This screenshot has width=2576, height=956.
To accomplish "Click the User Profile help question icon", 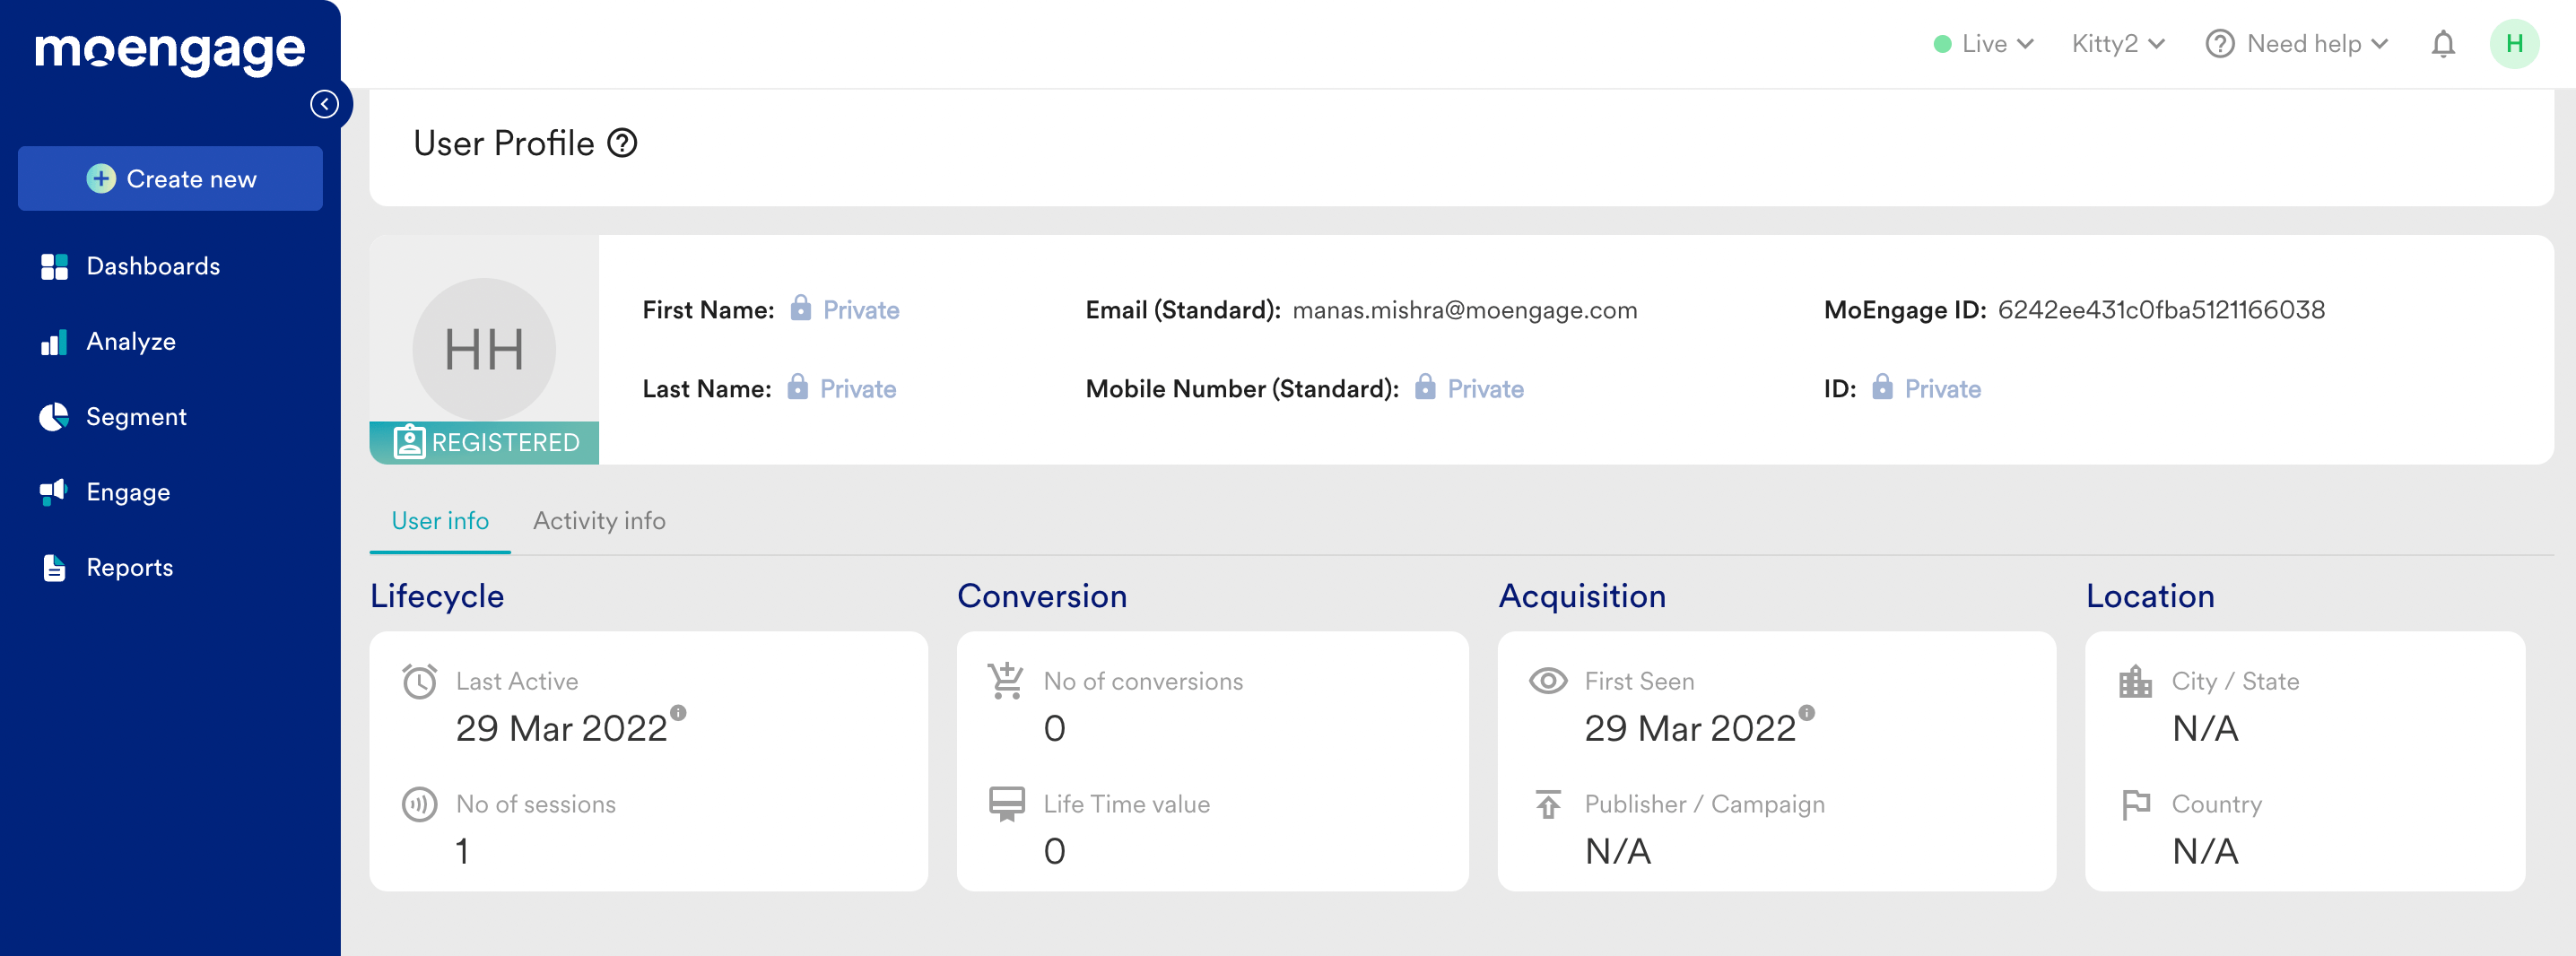I will point(622,143).
